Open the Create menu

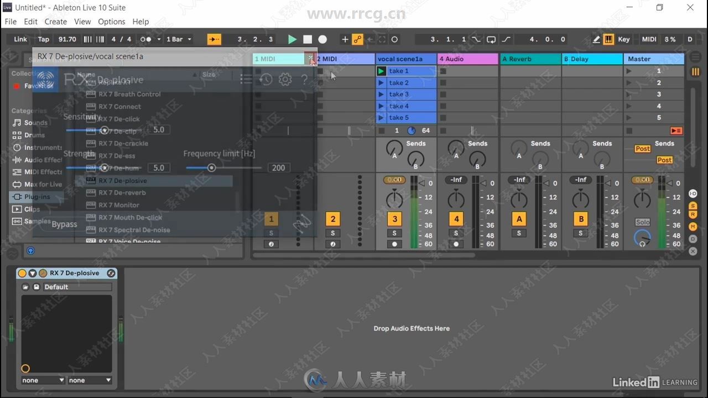(56, 22)
